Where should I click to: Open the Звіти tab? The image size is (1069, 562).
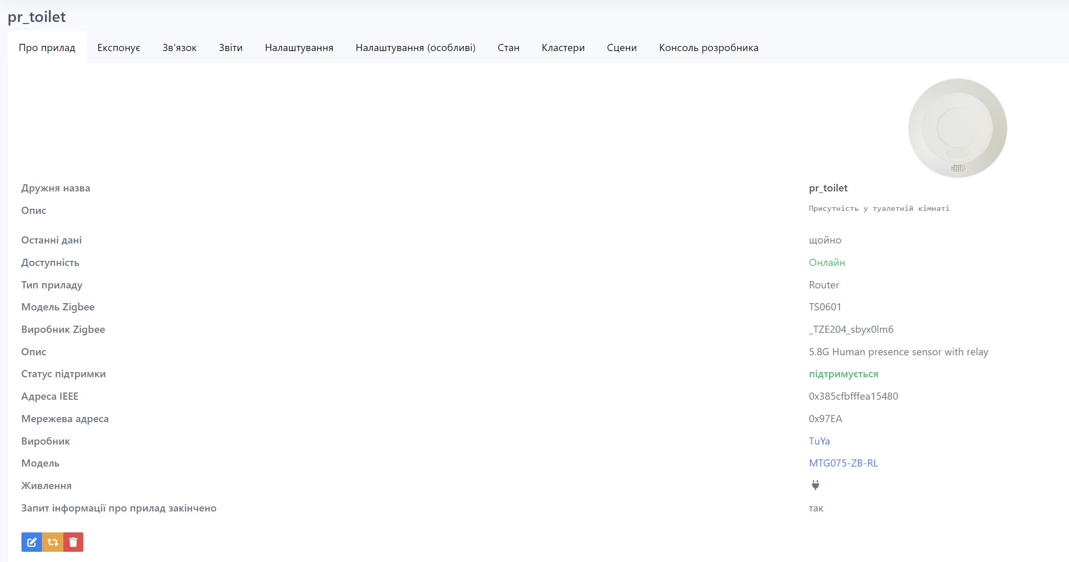(x=230, y=47)
